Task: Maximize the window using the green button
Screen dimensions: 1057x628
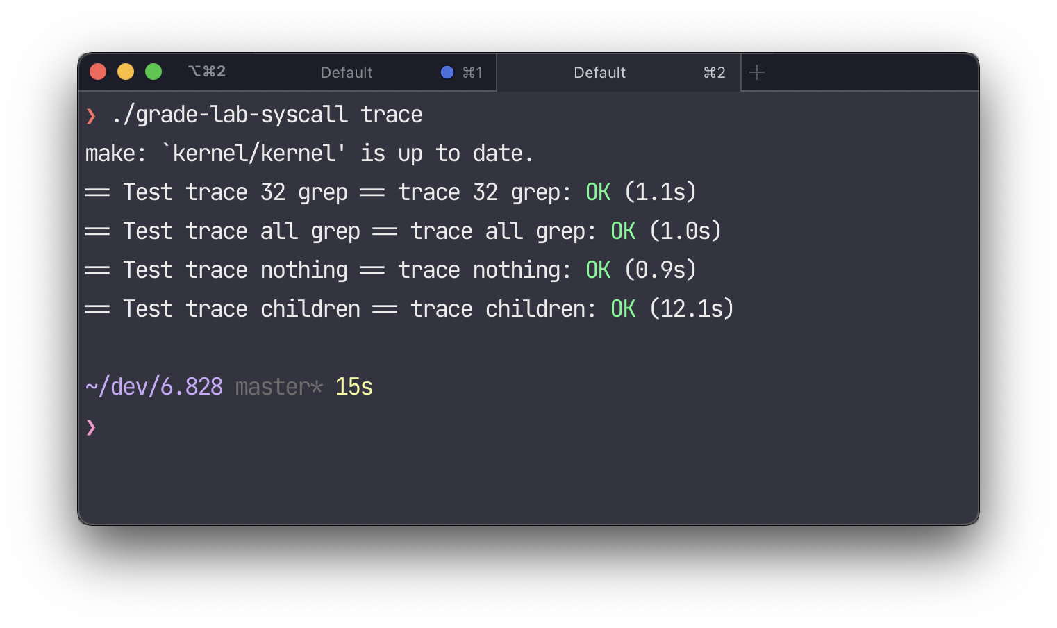Action: 153,72
